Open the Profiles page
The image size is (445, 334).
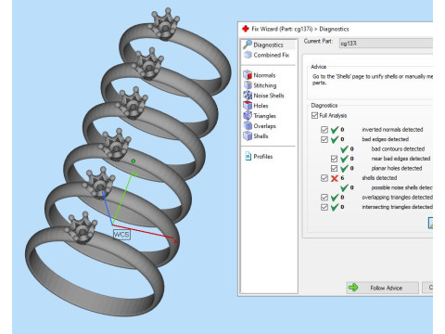[259, 157]
